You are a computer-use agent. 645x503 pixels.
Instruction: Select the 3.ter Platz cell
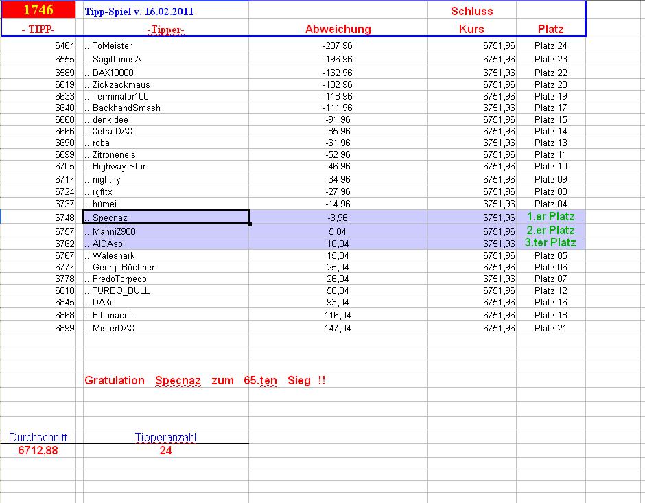click(552, 243)
